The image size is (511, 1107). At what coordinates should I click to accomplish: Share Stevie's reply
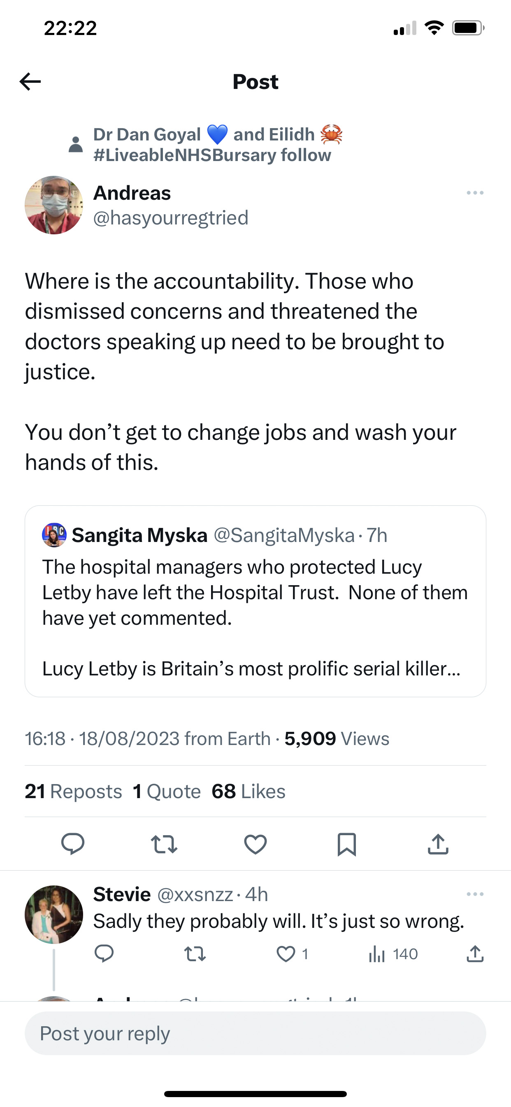pos(475,953)
